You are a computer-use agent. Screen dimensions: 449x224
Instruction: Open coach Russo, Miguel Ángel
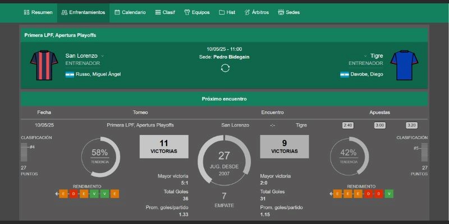coord(98,74)
